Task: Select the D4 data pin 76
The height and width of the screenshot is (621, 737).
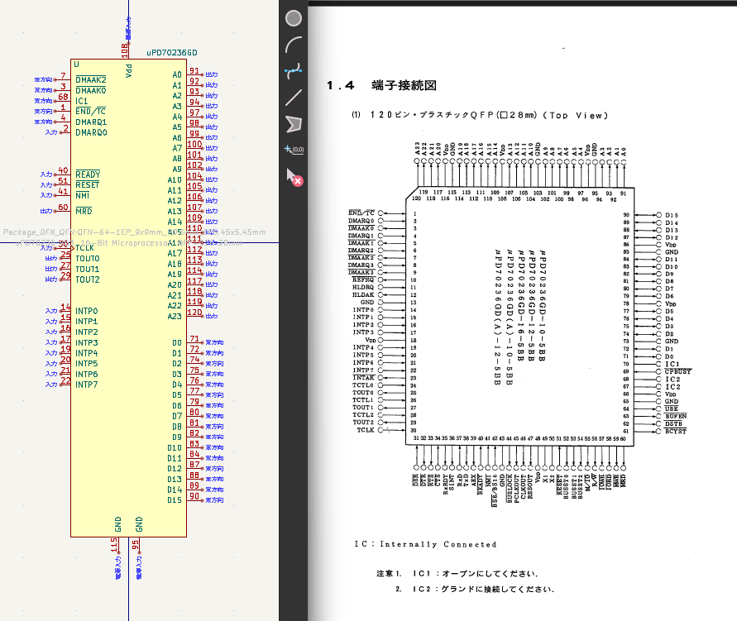Action: tap(195, 384)
